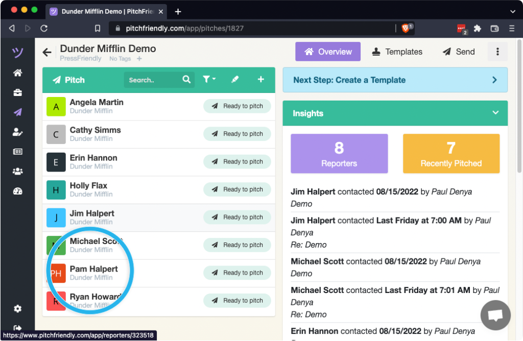
Task: Click the pencil edit icon in Pitch header
Action: pyautogui.click(x=235, y=80)
